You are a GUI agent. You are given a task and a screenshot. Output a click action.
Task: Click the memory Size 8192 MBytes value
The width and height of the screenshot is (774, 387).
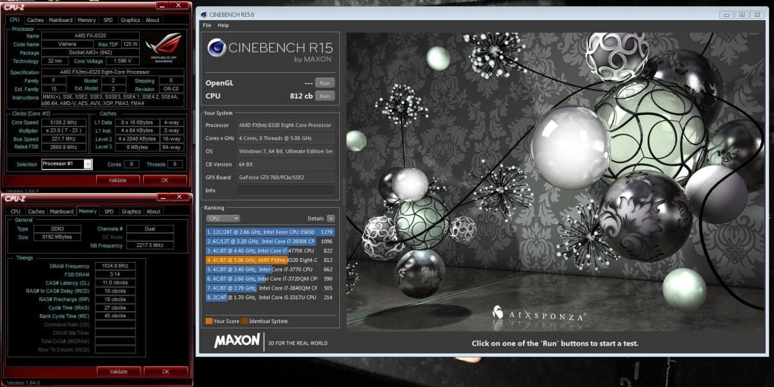click(57, 237)
